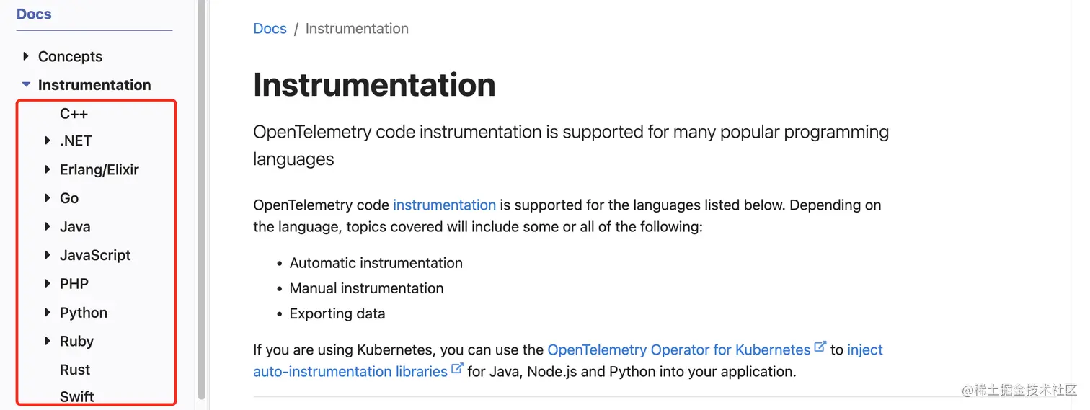1090x410 pixels.
Task: Click the arrow icon beside Go
Action: (48, 198)
